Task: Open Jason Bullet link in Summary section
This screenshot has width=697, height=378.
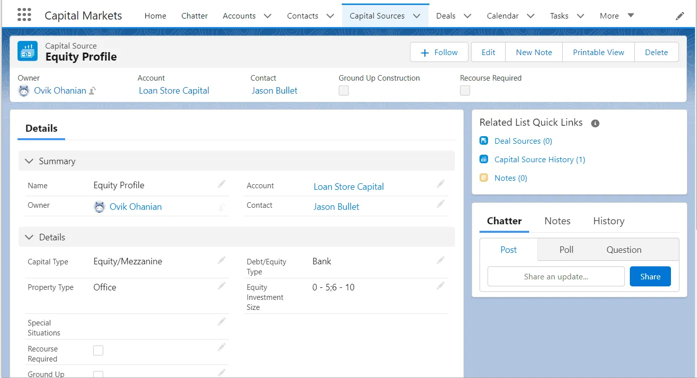Action: 336,207
